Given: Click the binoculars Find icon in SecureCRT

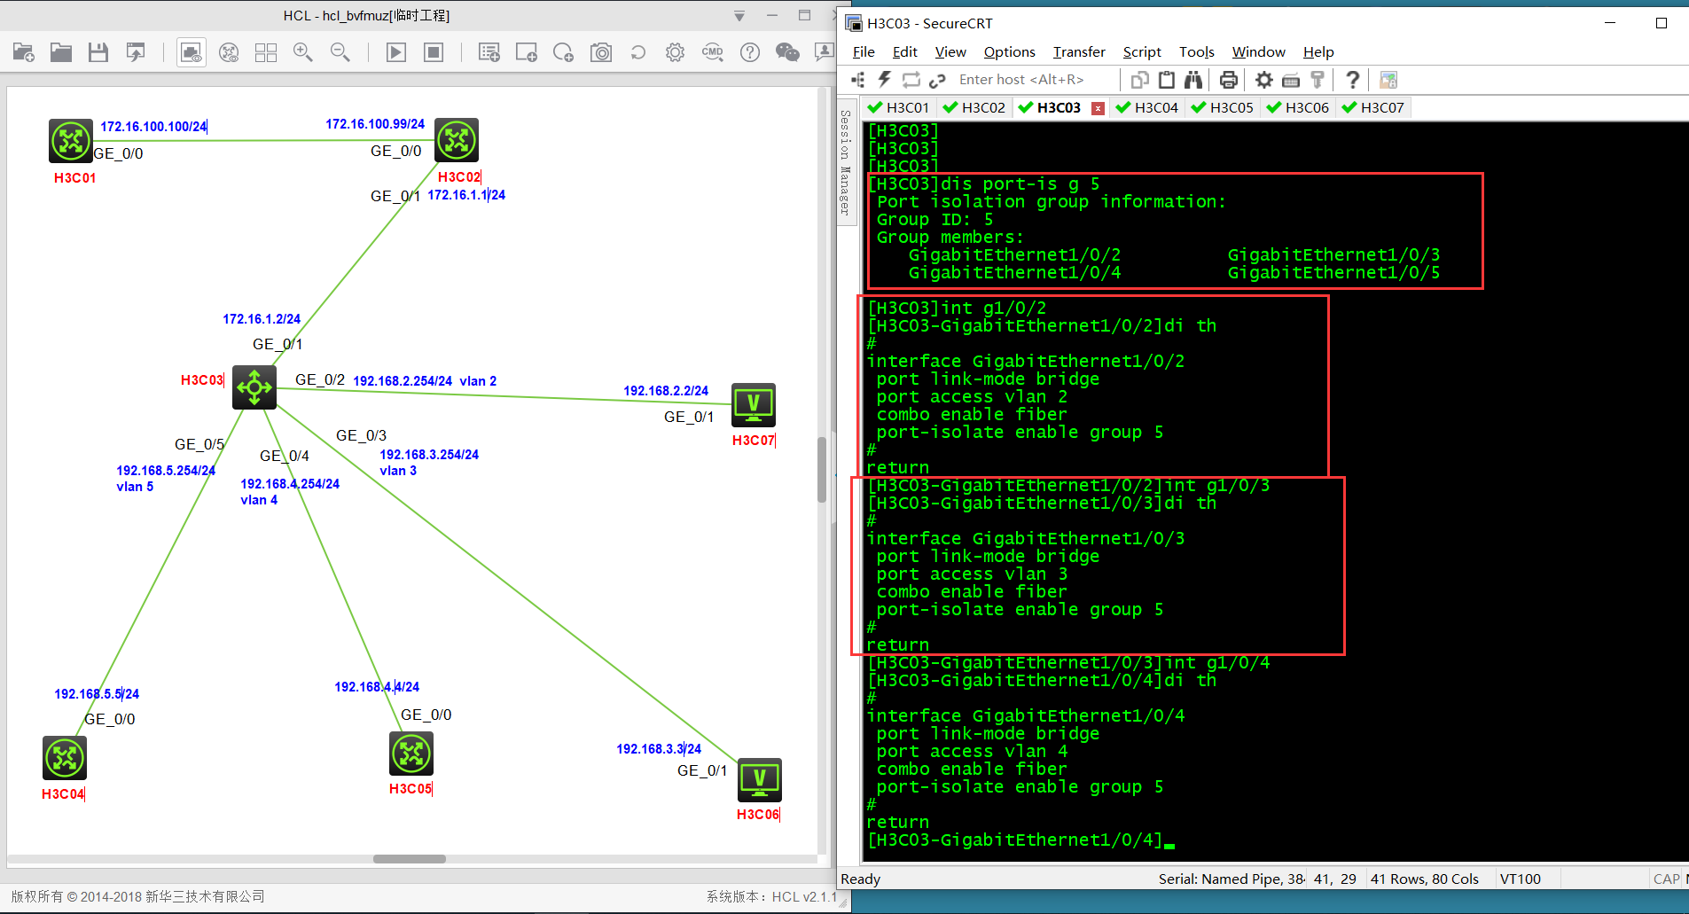Looking at the screenshot, I should pyautogui.click(x=1193, y=80).
